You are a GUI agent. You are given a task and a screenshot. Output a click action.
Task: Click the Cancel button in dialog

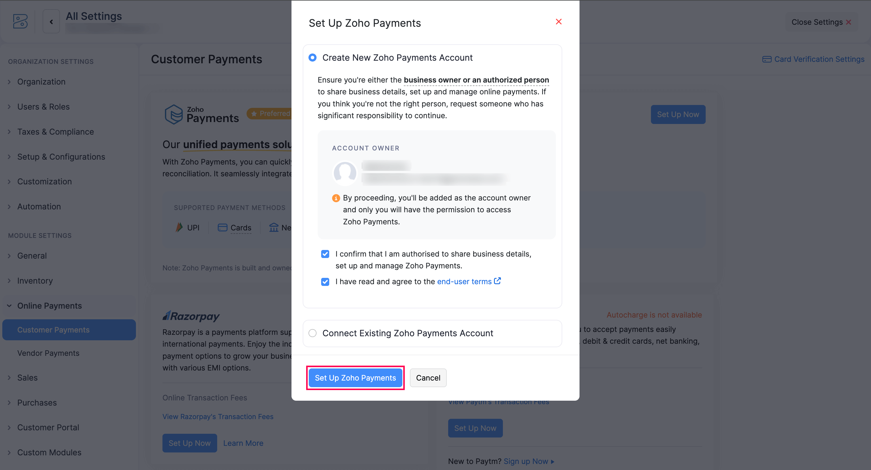[428, 378]
